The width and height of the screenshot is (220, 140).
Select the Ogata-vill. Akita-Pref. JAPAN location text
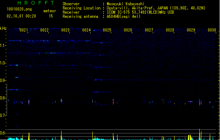156,8
